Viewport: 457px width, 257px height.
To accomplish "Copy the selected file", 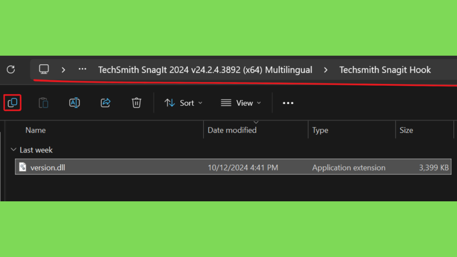I will click(x=12, y=103).
